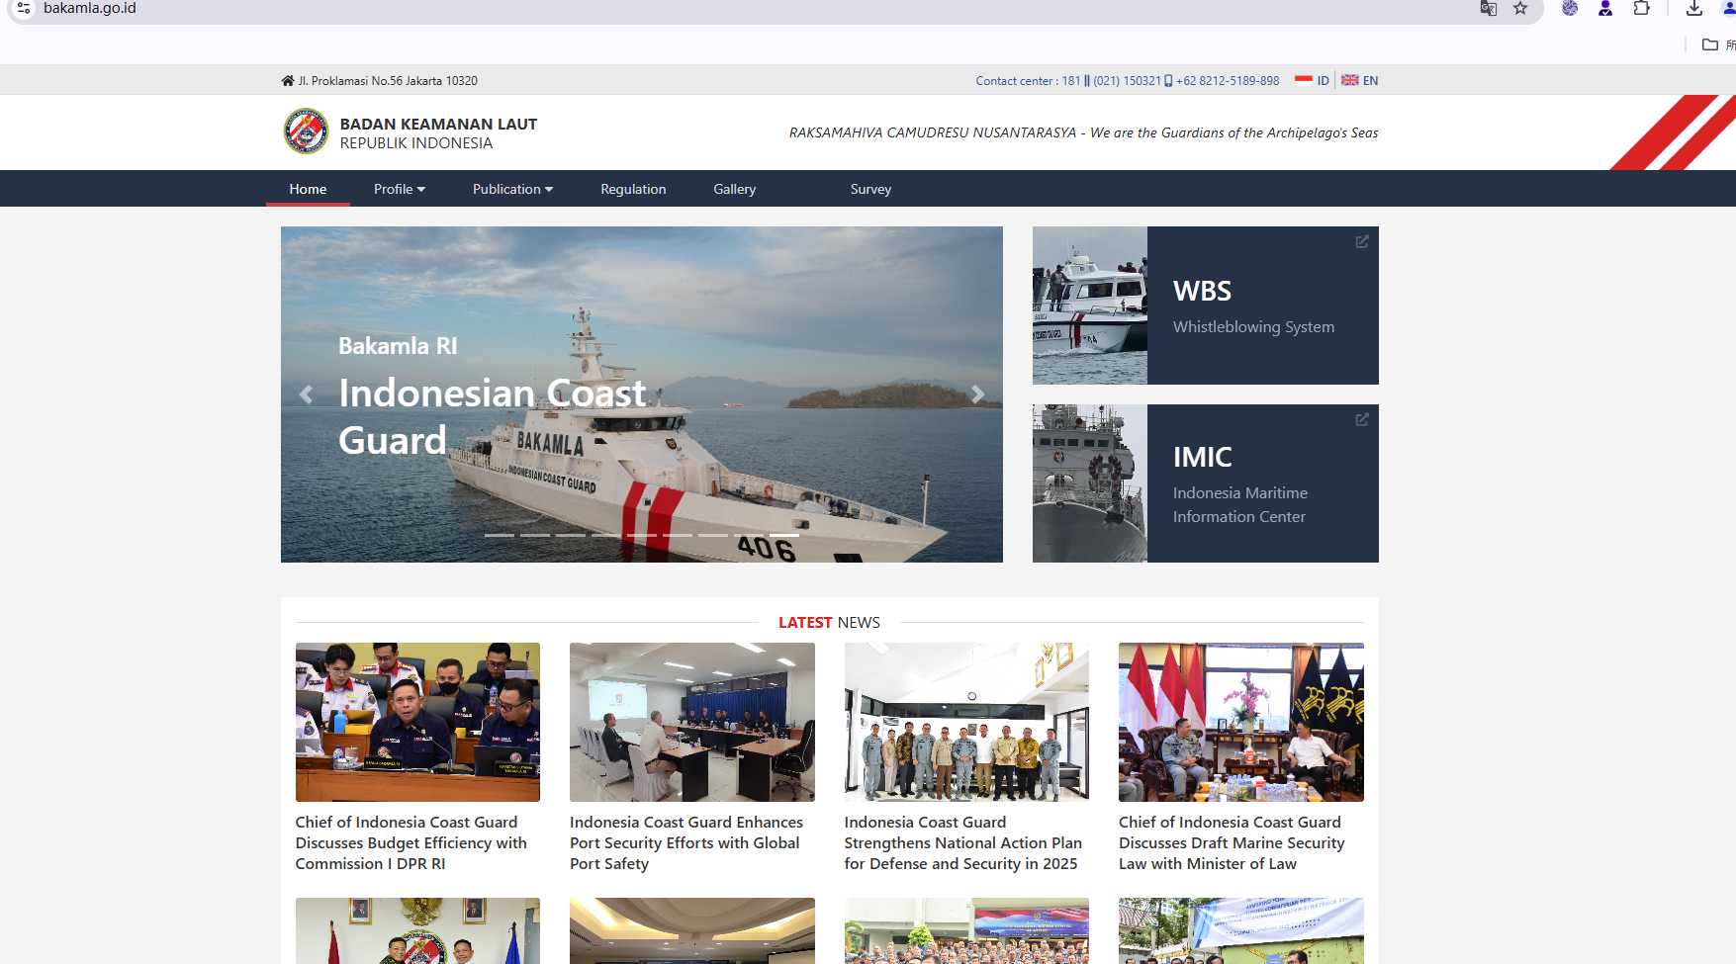Click mobile number +62 8212-5189-898
Viewport: 1736px width, 964px height.
[1228, 81]
